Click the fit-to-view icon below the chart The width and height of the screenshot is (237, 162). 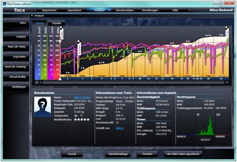[x=37, y=82]
